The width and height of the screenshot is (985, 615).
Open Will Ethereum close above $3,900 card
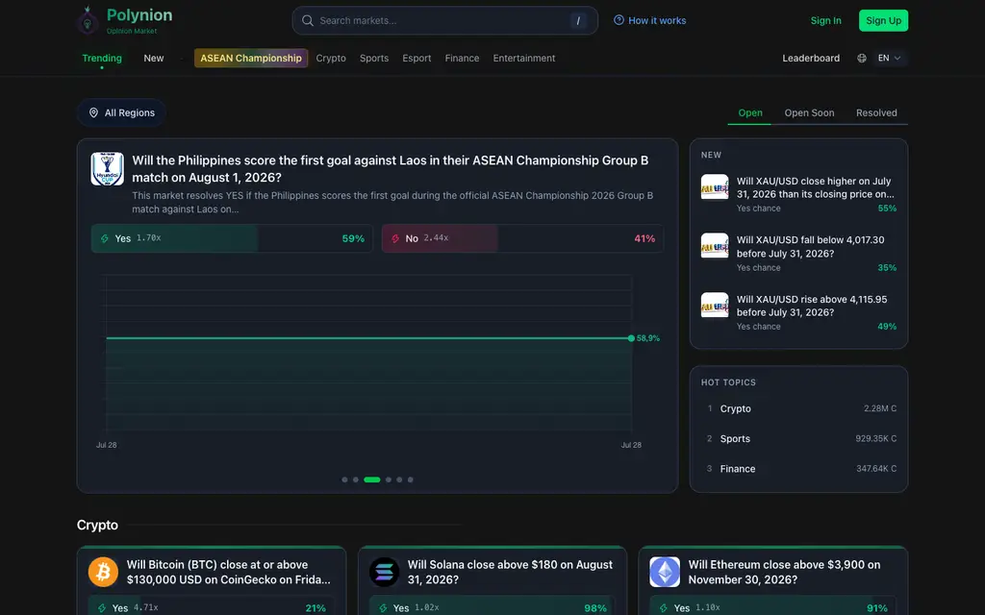(784, 572)
